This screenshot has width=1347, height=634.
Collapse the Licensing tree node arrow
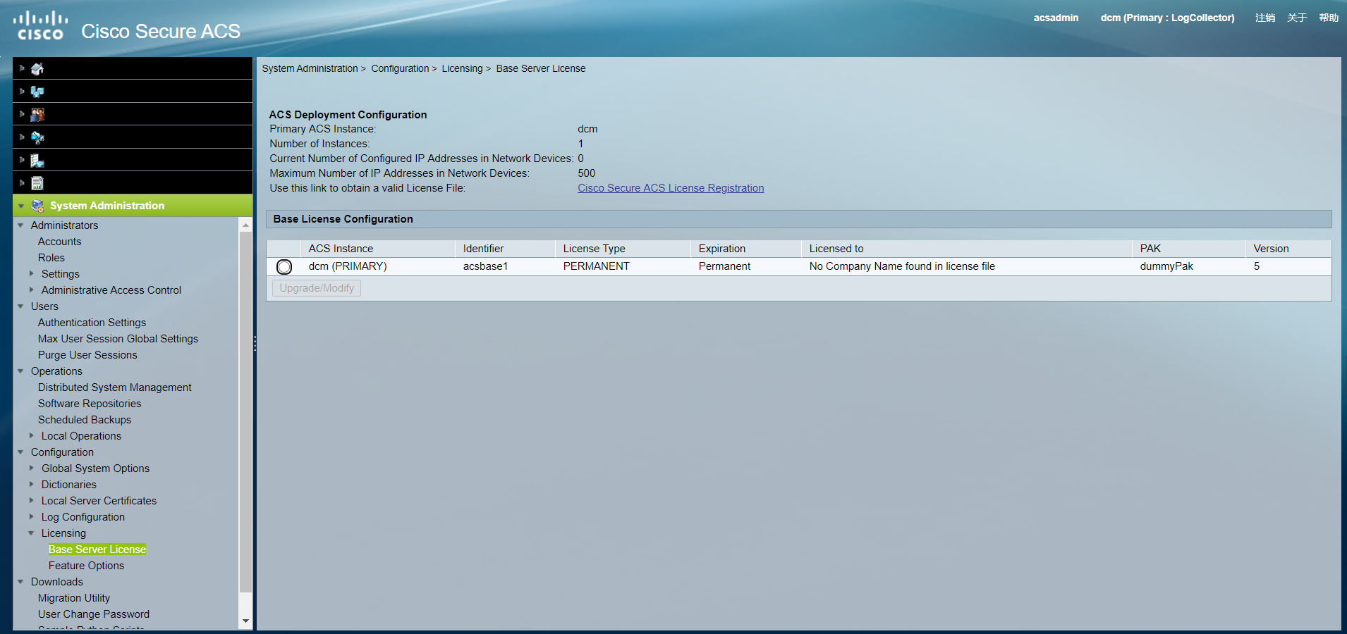click(x=31, y=533)
